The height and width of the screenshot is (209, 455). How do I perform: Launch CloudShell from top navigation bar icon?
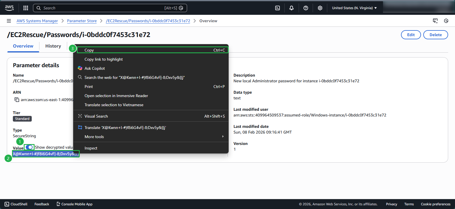[277, 8]
